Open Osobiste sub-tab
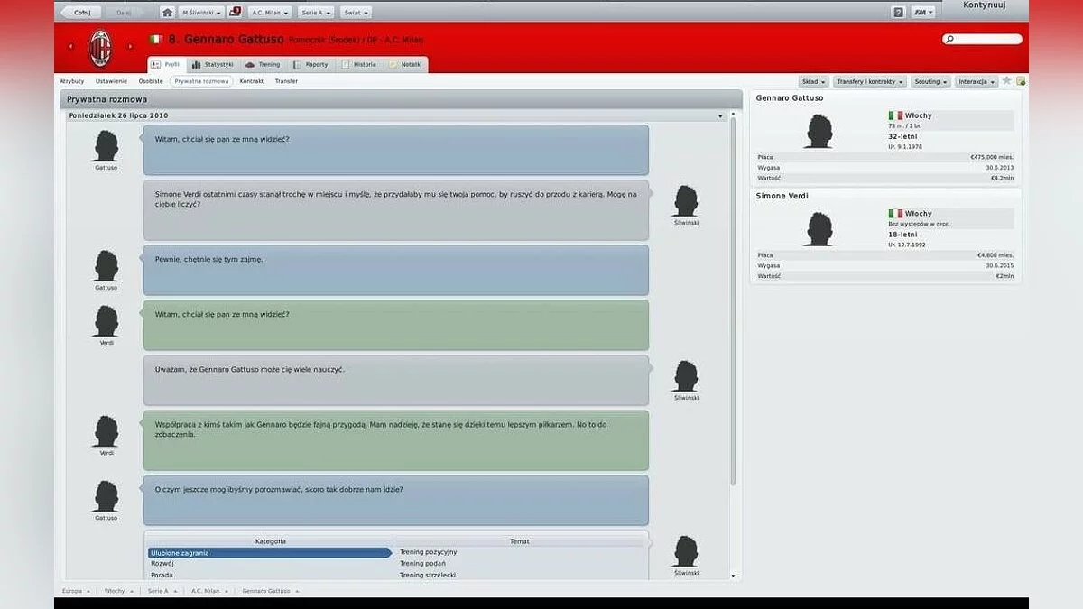The height and width of the screenshot is (609, 1083). [x=151, y=81]
